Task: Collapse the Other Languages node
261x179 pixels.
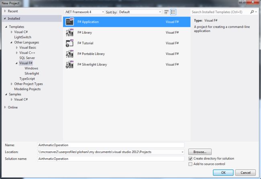Action: (x=11, y=42)
